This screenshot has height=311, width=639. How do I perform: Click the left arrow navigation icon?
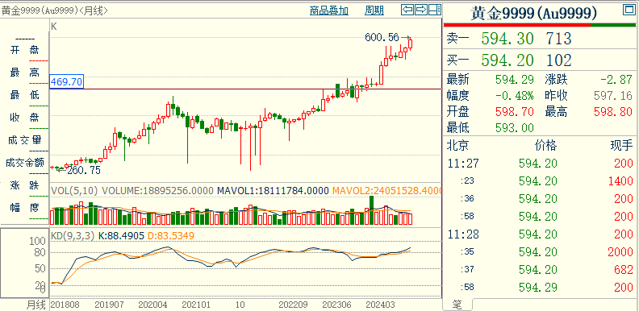coord(407,9)
